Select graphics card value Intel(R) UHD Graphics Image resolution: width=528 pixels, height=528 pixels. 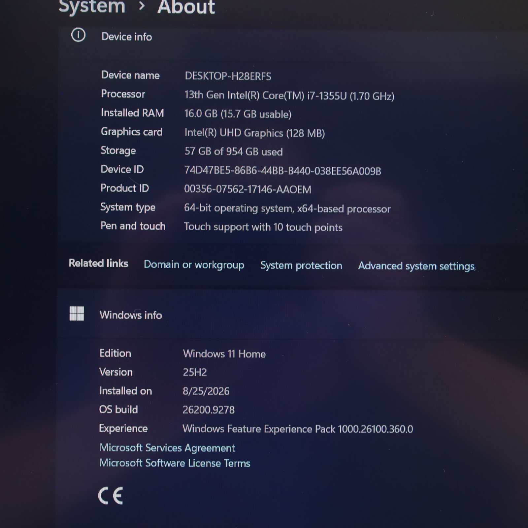tap(255, 133)
